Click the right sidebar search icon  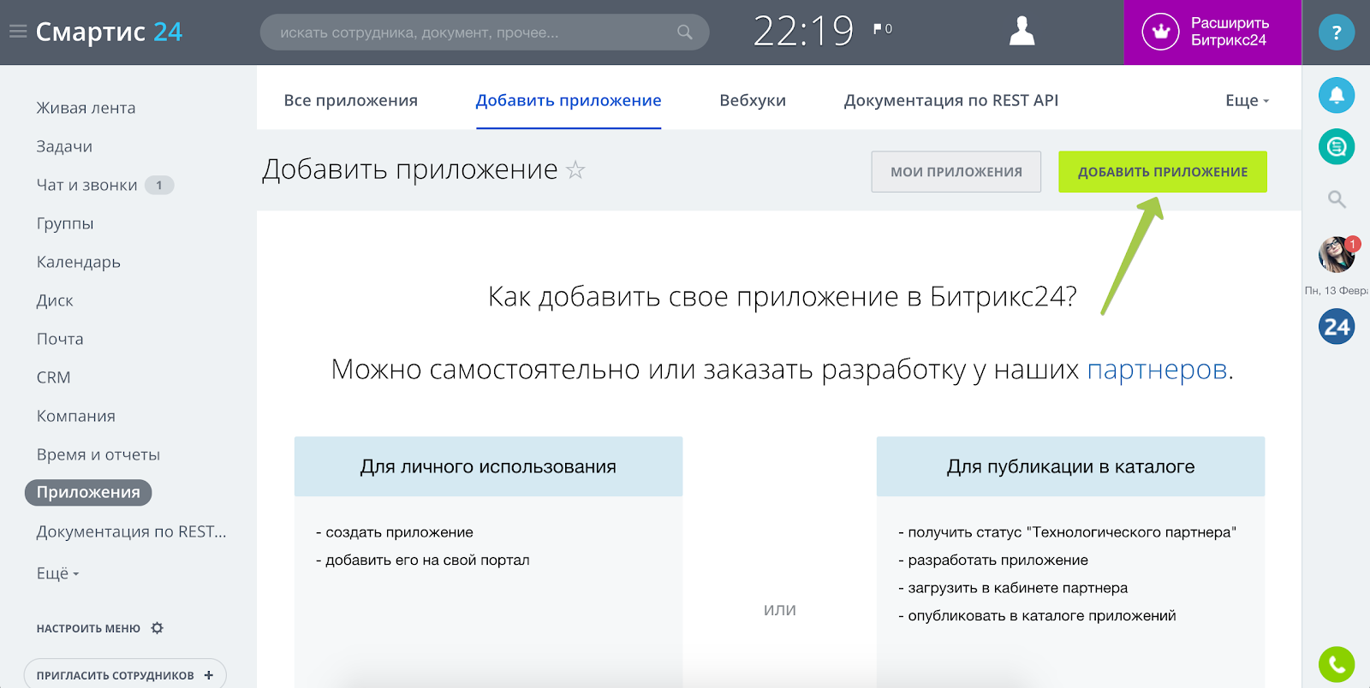tap(1336, 199)
